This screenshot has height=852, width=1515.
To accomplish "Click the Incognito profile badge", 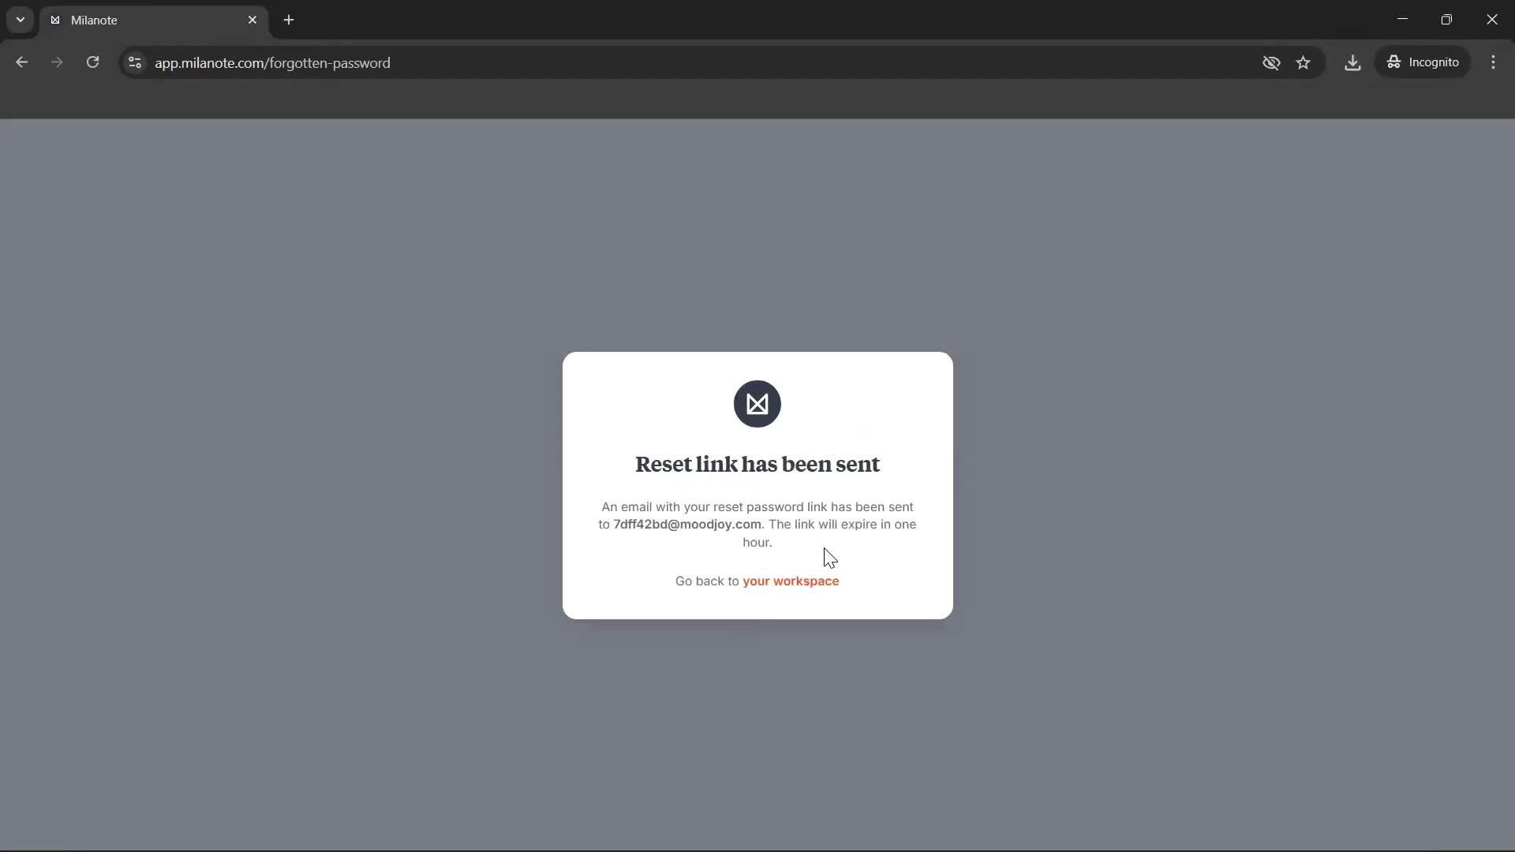I will click(x=1423, y=62).
